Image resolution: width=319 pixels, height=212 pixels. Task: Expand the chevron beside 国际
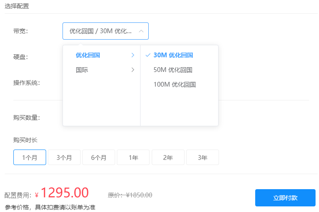coord(133,70)
